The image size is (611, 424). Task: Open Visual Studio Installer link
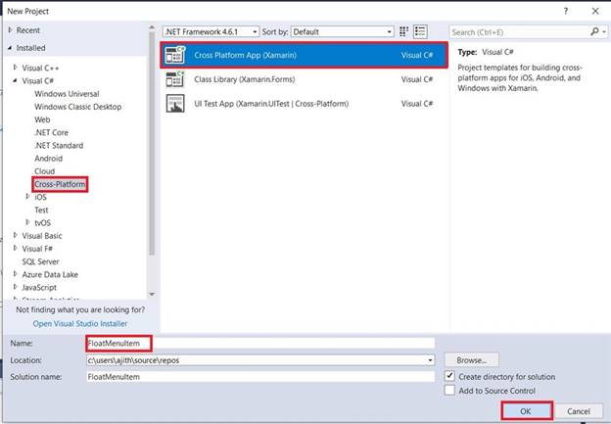[x=80, y=324]
